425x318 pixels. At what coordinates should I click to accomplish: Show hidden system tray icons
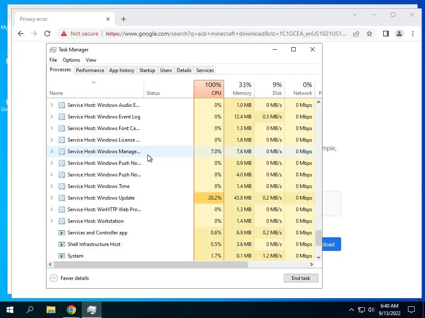coord(351,310)
